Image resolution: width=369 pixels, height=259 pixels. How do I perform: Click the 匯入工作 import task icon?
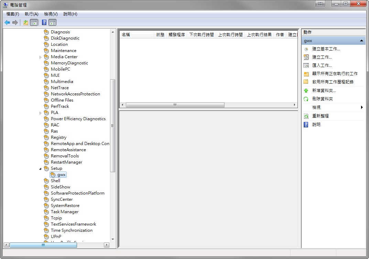pos(306,65)
